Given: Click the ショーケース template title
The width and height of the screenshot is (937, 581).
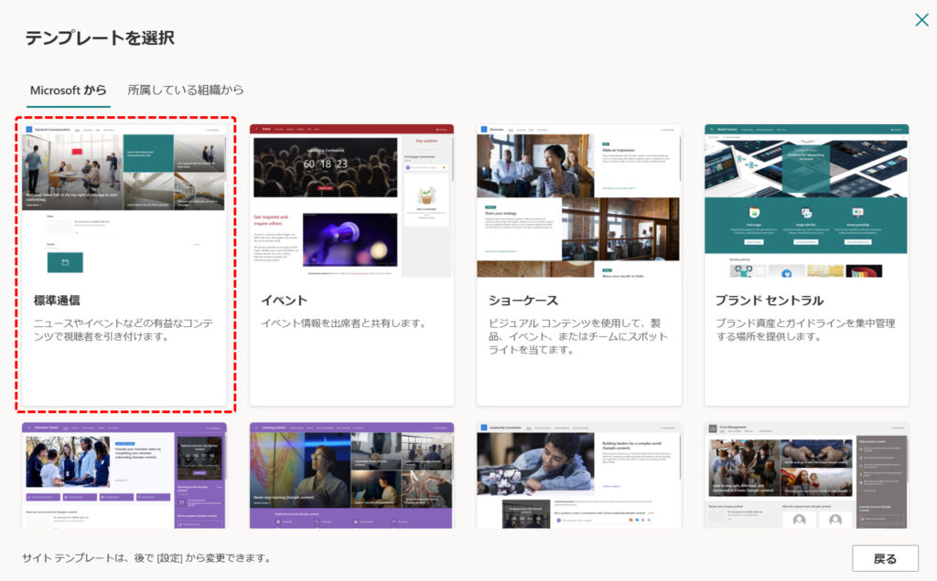Looking at the screenshot, I should click(522, 301).
